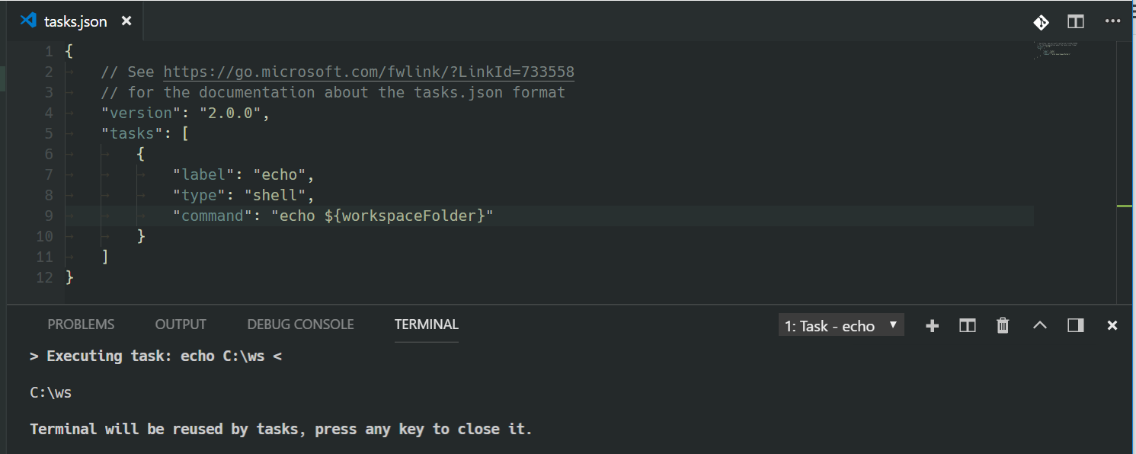Follow the go.microsoft.com documentation link
The image size is (1136, 454).
pos(370,71)
